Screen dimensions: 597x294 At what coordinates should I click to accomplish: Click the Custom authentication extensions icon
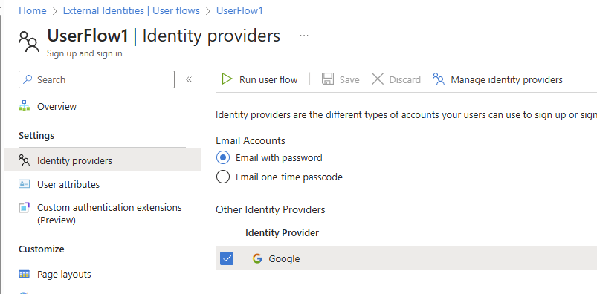click(x=24, y=208)
